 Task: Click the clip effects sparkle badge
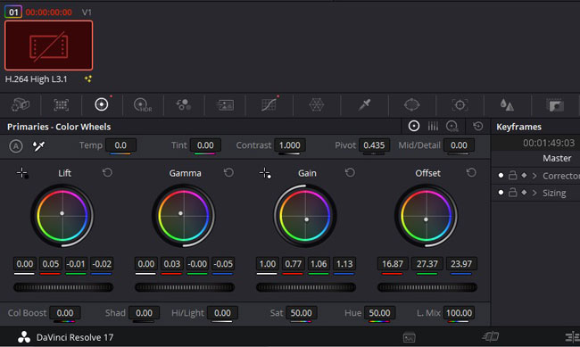(88, 78)
